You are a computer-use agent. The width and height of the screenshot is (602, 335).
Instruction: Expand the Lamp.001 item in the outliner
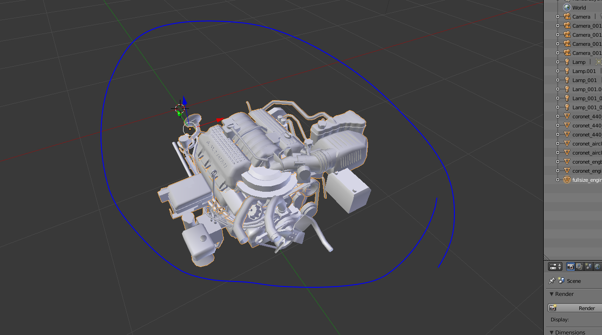pyautogui.click(x=558, y=71)
